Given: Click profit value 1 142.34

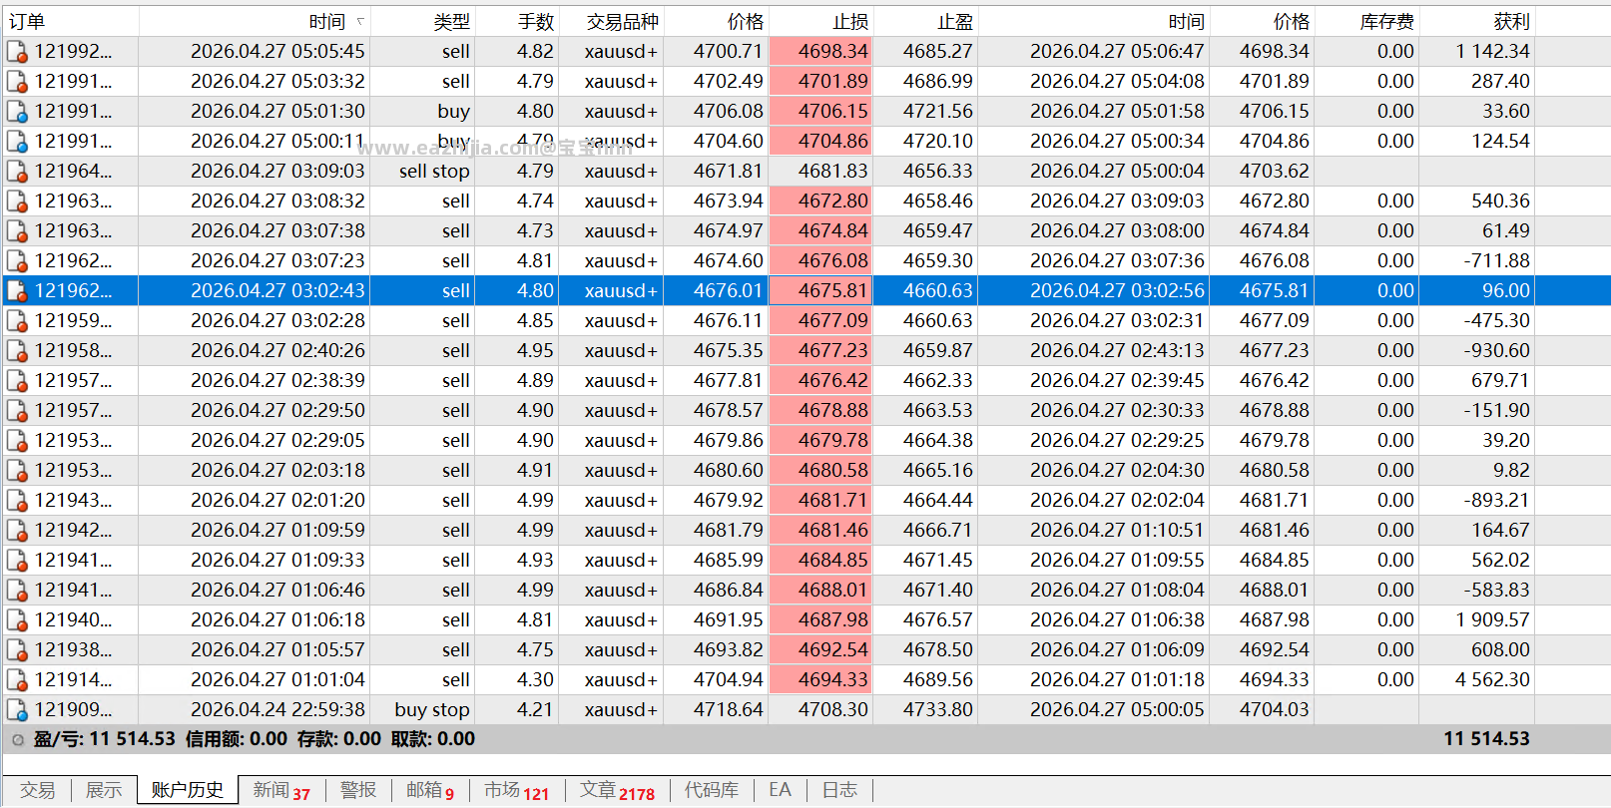Looking at the screenshot, I should (1492, 52).
